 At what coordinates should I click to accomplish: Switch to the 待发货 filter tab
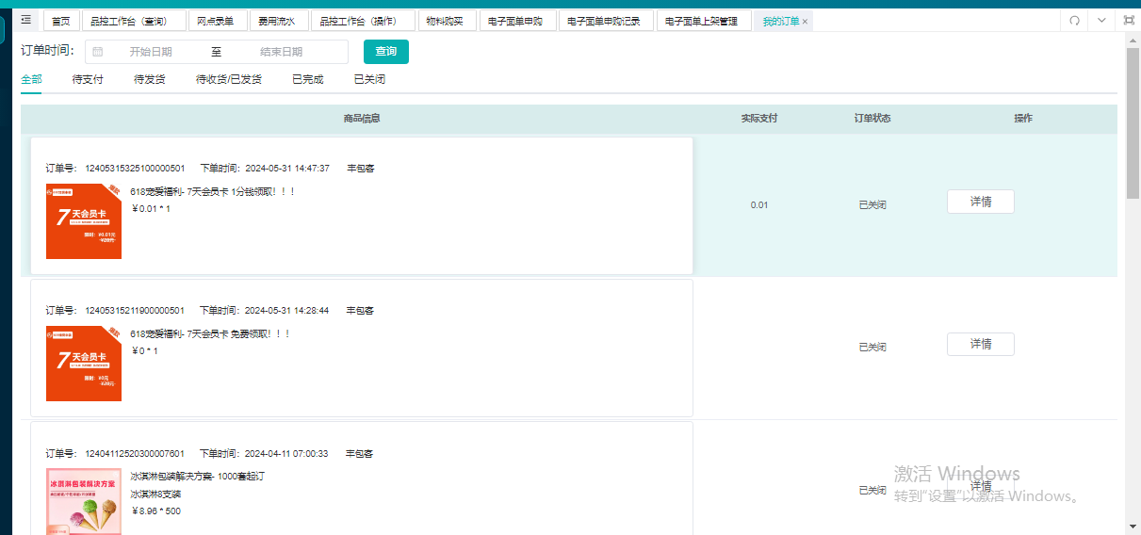tap(150, 79)
